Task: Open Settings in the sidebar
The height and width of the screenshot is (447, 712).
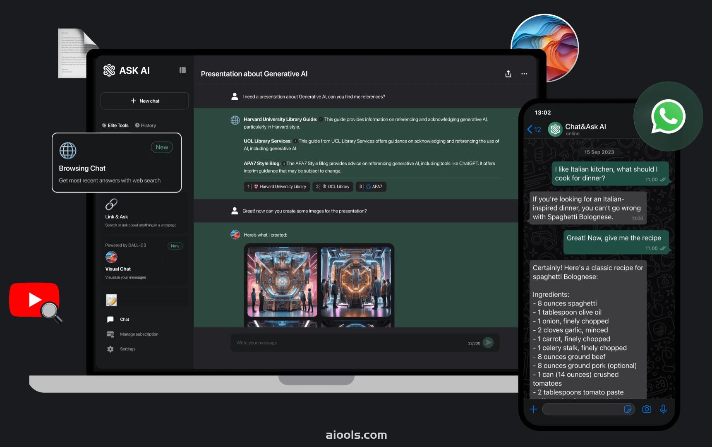Action: click(x=127, y=349)
